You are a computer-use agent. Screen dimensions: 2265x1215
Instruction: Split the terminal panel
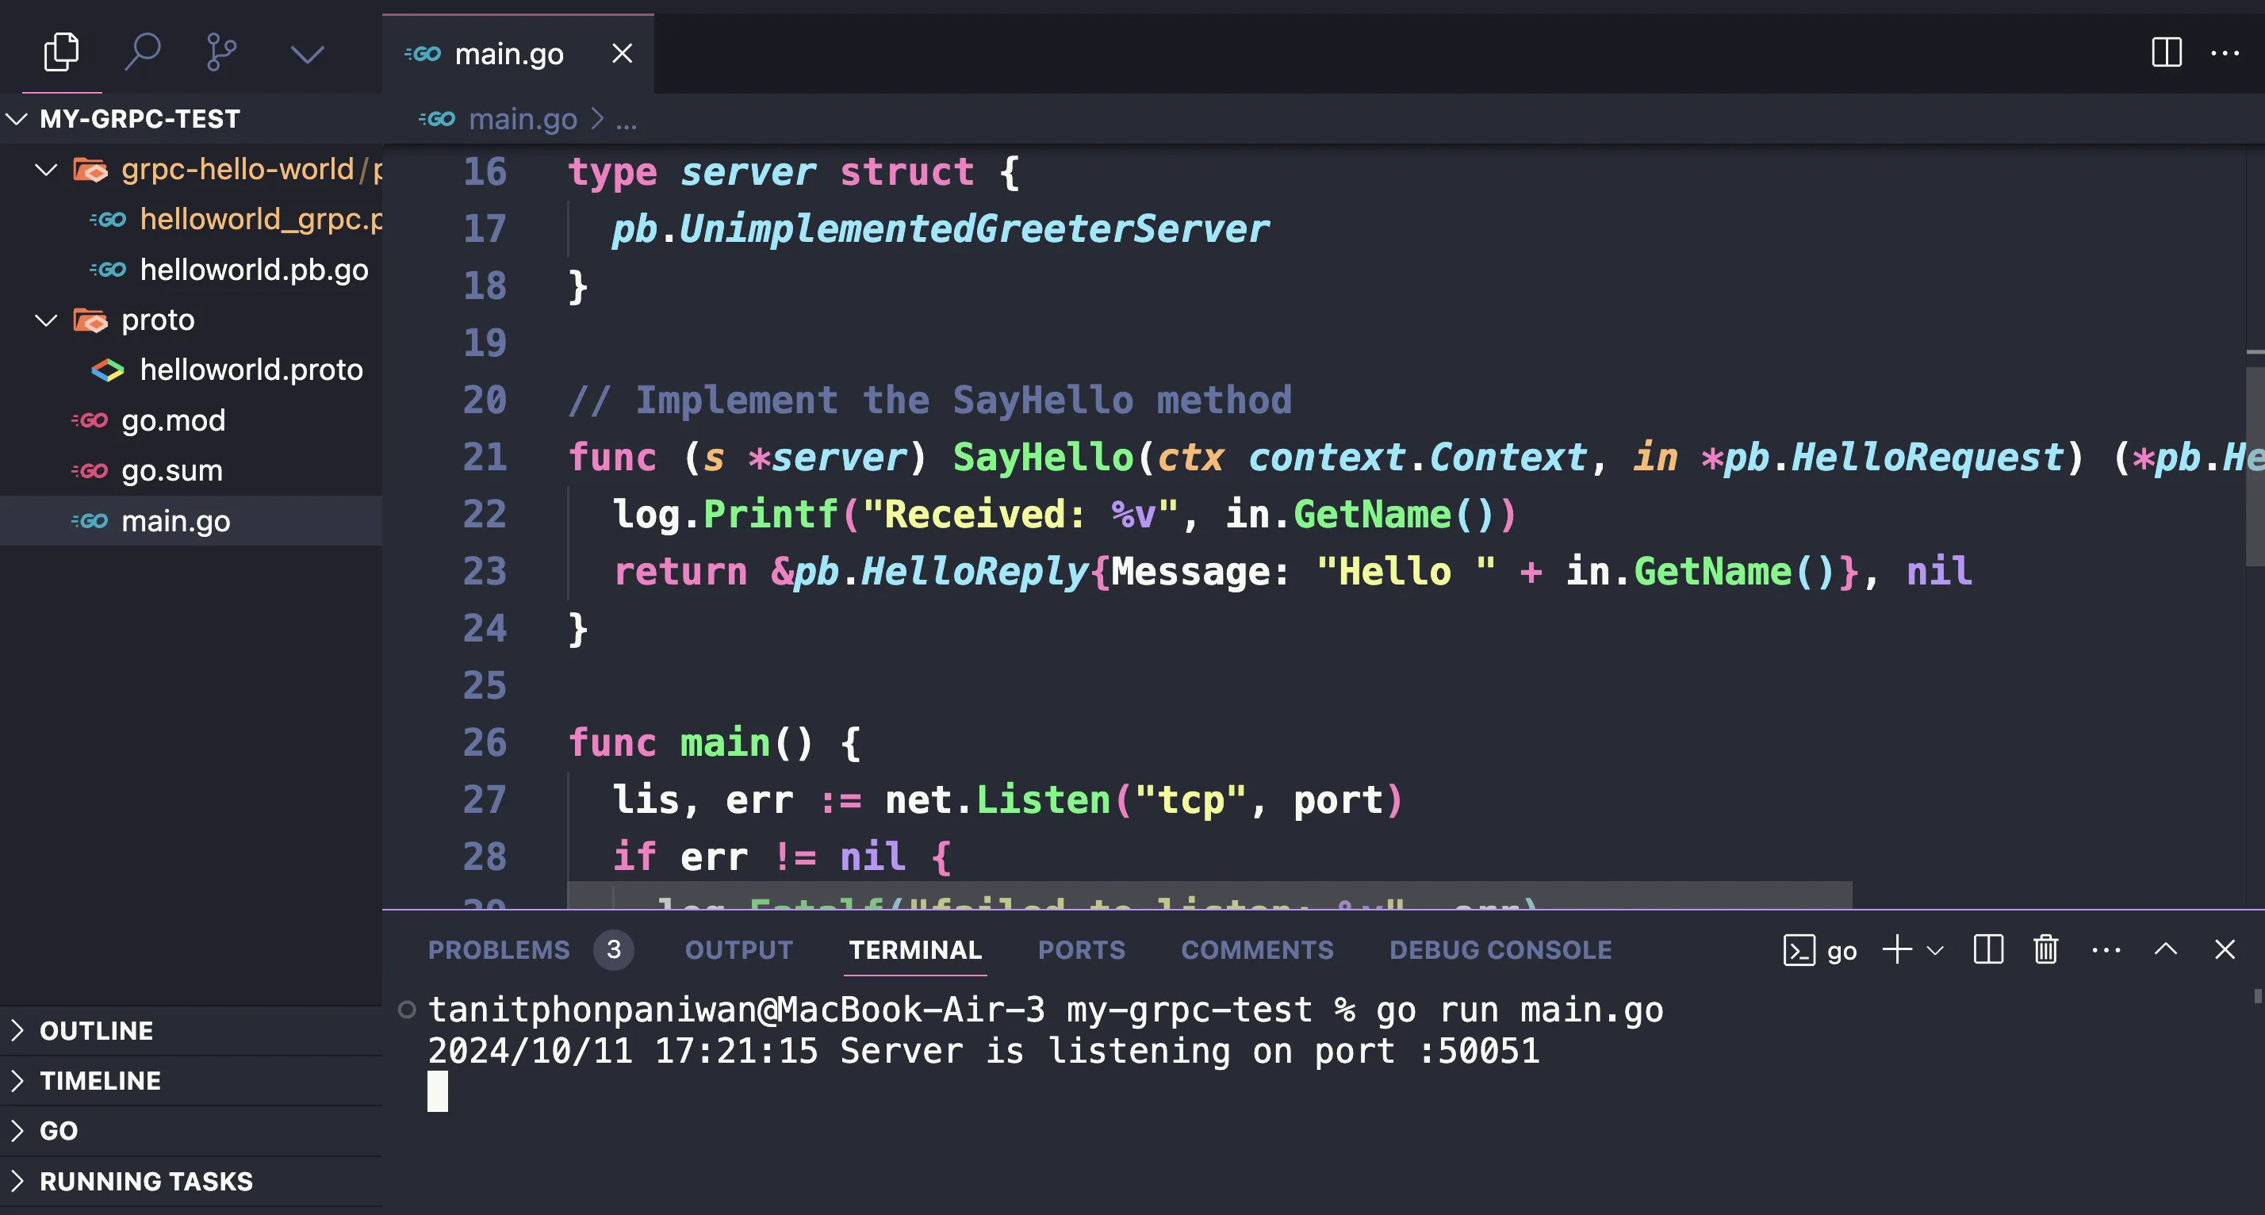[x=1988, y=949]
